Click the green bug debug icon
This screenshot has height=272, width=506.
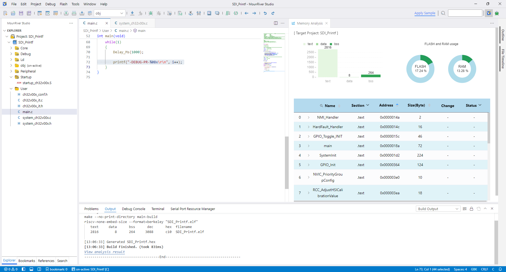tap(151, 13)
